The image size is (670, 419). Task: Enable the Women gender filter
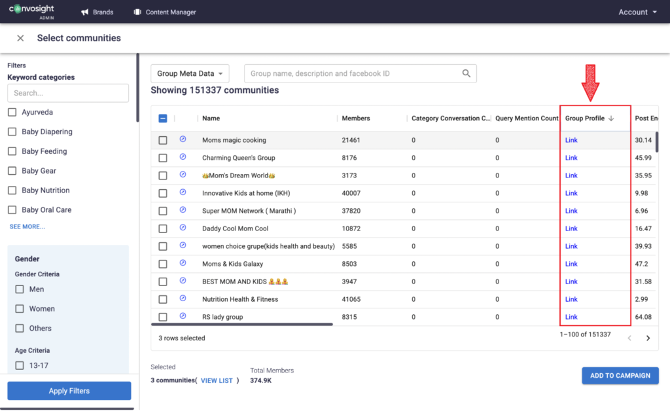(x=20, y=309)
